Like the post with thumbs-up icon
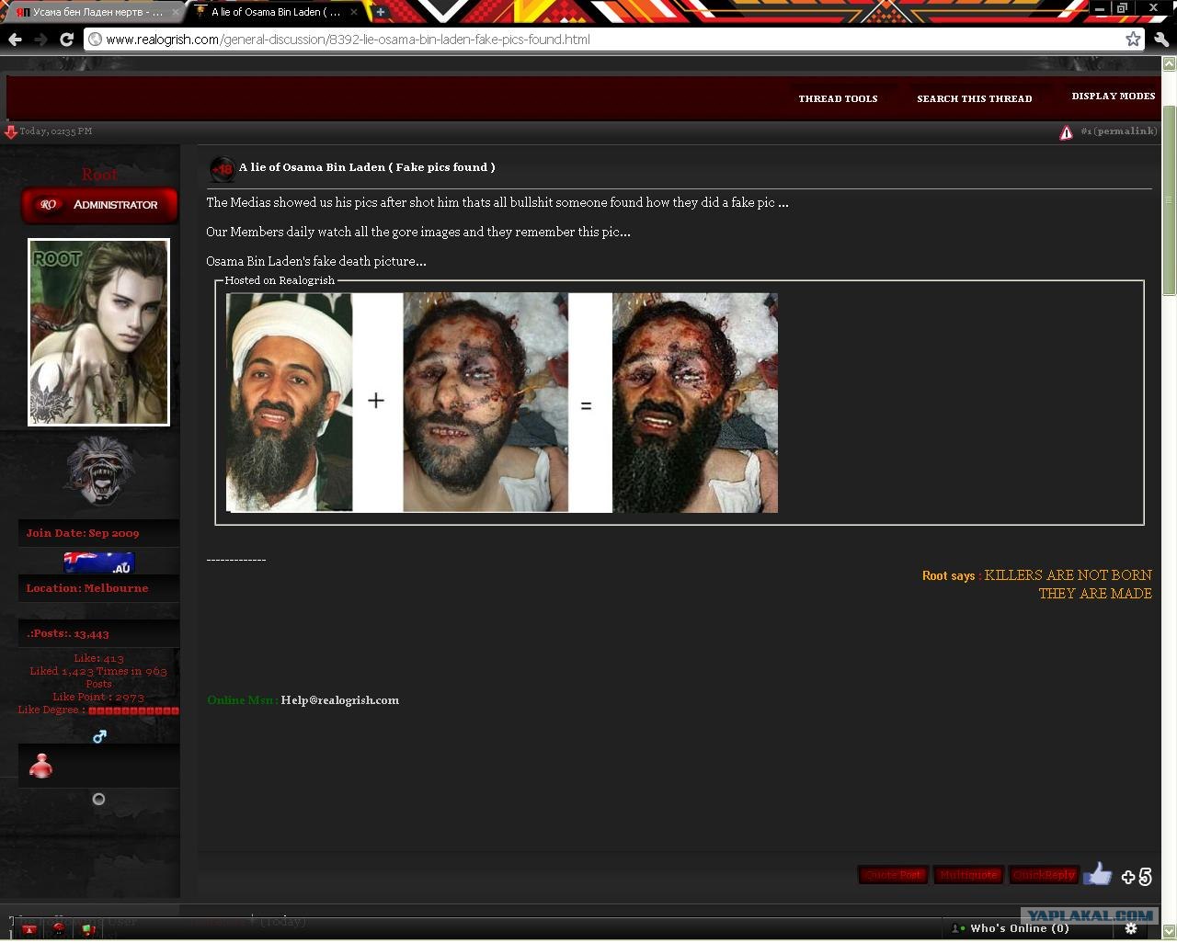1177x943 pixels. pyautogui.click(x=1097, y=873)
